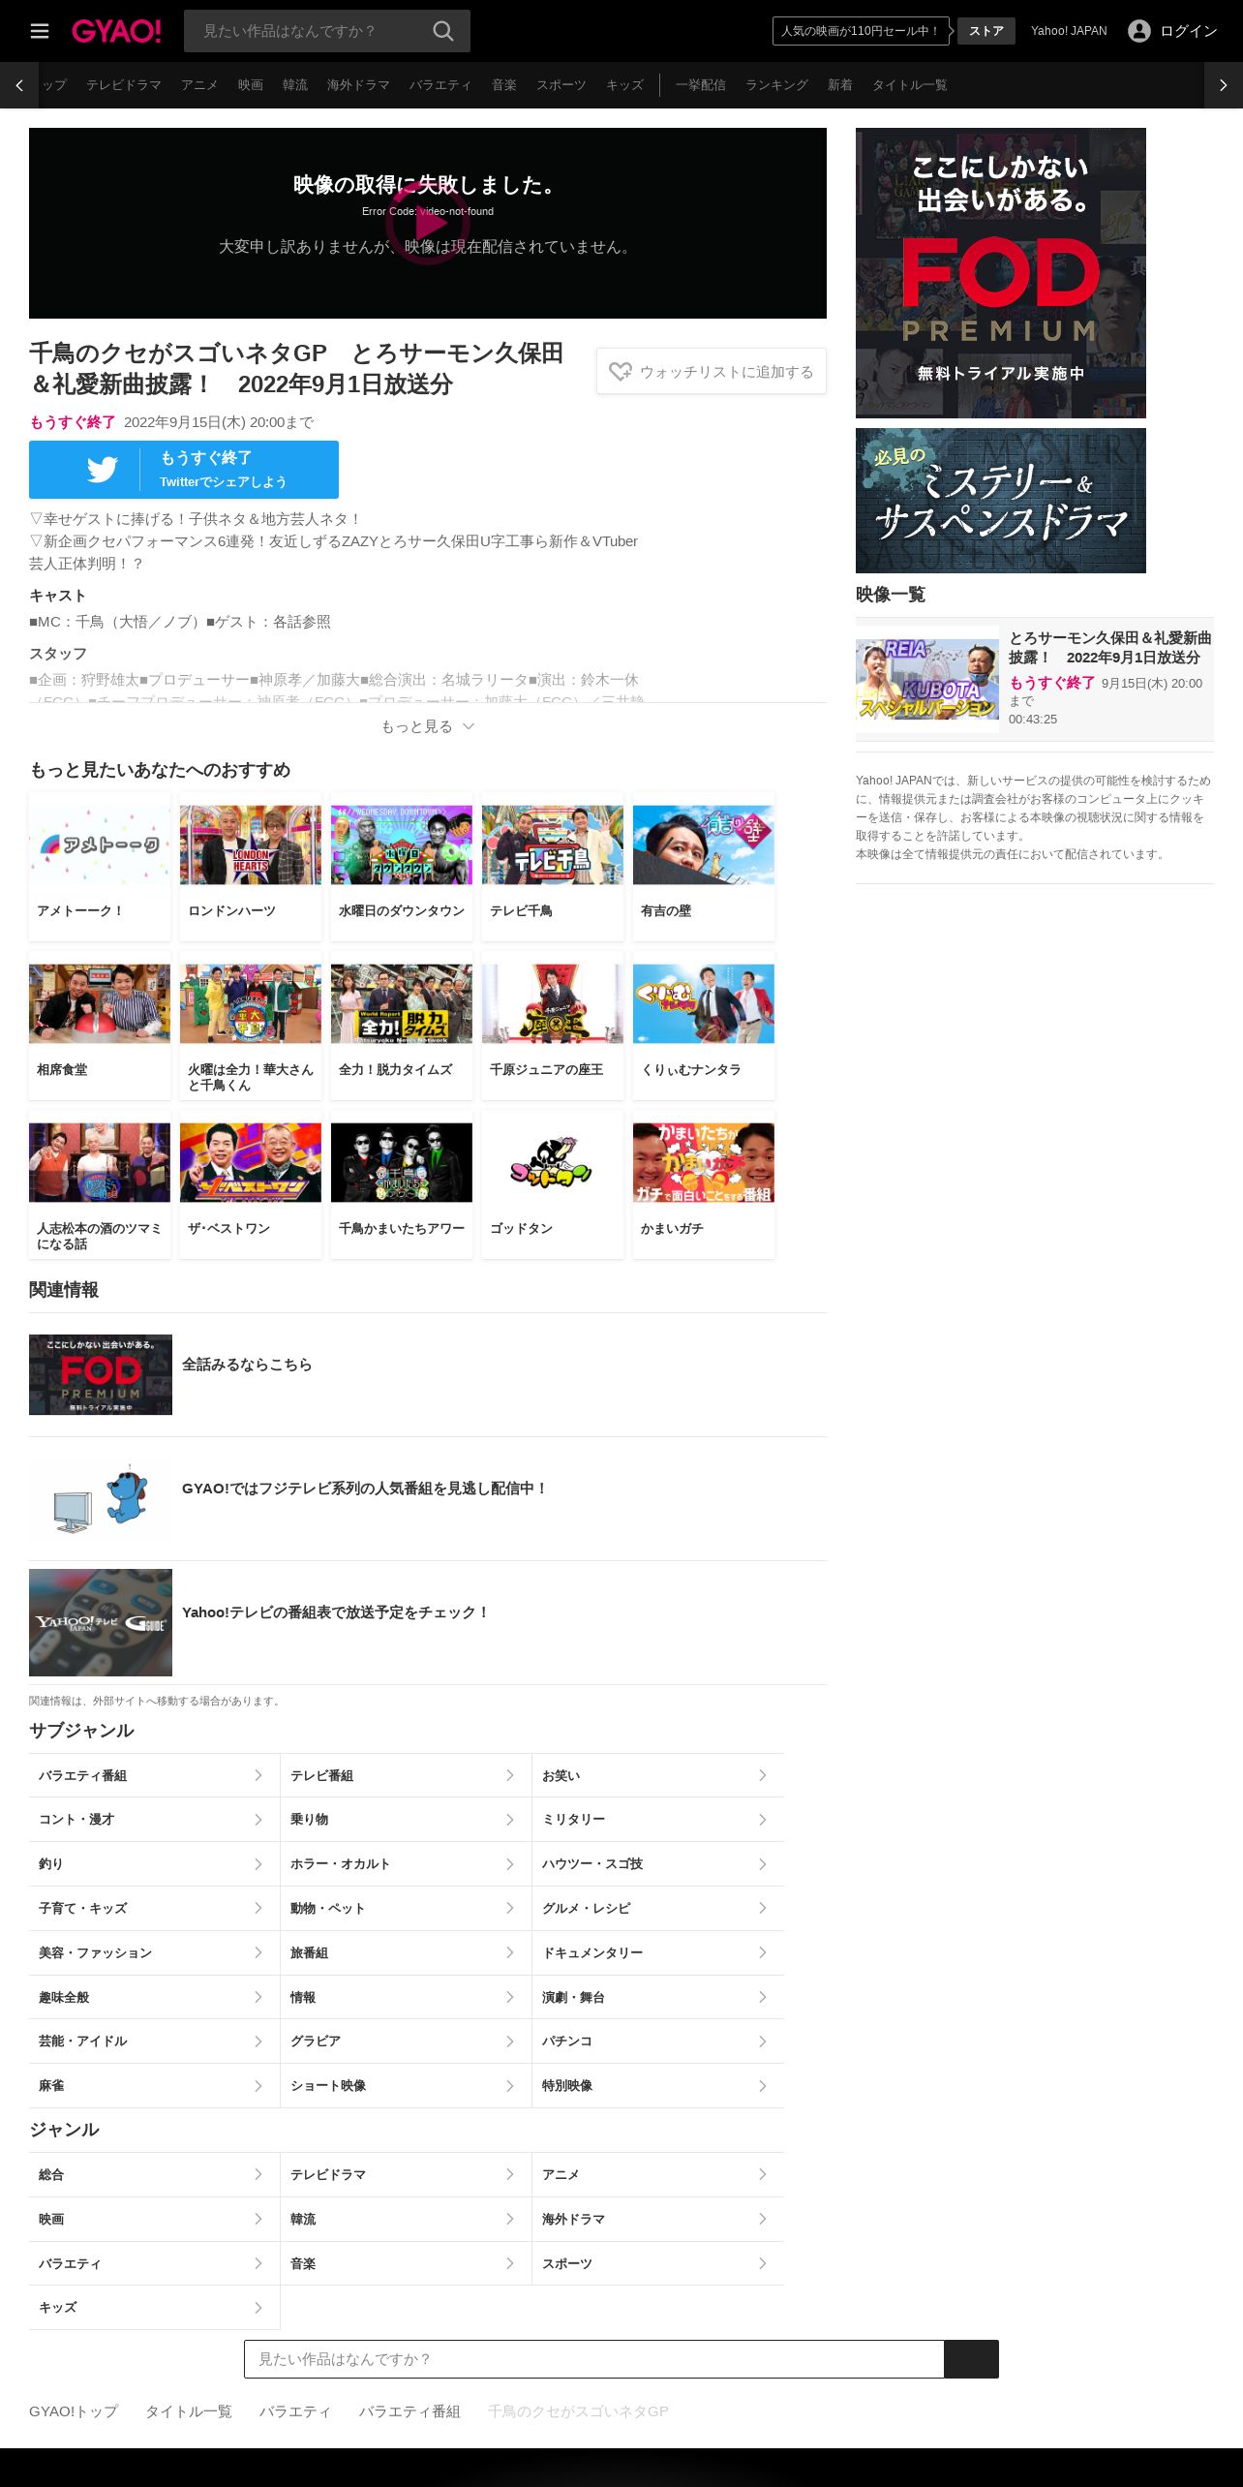Image resolution: width=1243 pixels, height=2487 pixels.
Task: Click the Twitter bird share icon
Action: pyautogui.click(x=102, y=470)
